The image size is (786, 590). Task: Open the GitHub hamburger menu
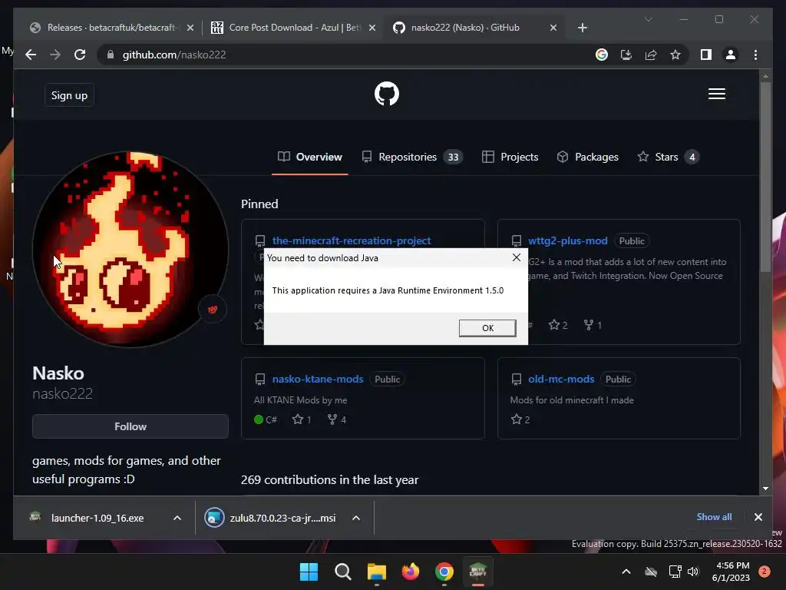716,94
